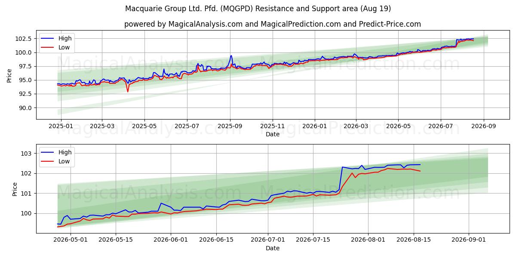Click the 2026-09-01 date tick label
Screen dimensions: 516x258
pyautogui.click(x=468, y=240)
